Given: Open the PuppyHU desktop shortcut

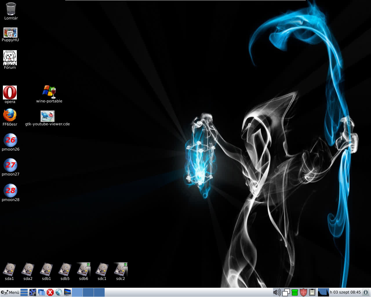Looking at the screenshot, I should pos(10,32).
